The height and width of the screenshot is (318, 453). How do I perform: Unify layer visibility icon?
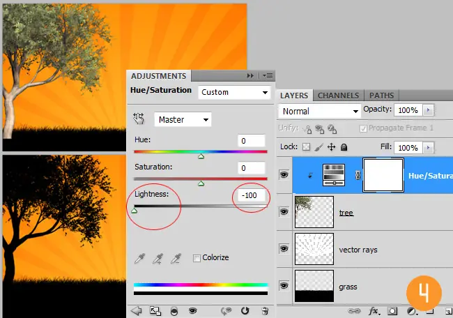[x=319, y=129]
